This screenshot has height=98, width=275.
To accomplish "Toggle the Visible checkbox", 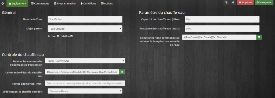I will pos(71,36).
